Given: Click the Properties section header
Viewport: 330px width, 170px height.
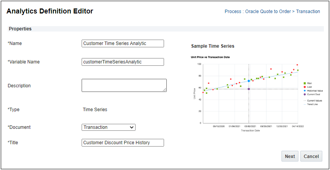Looking at the screenshot, I should click(20, 29).
